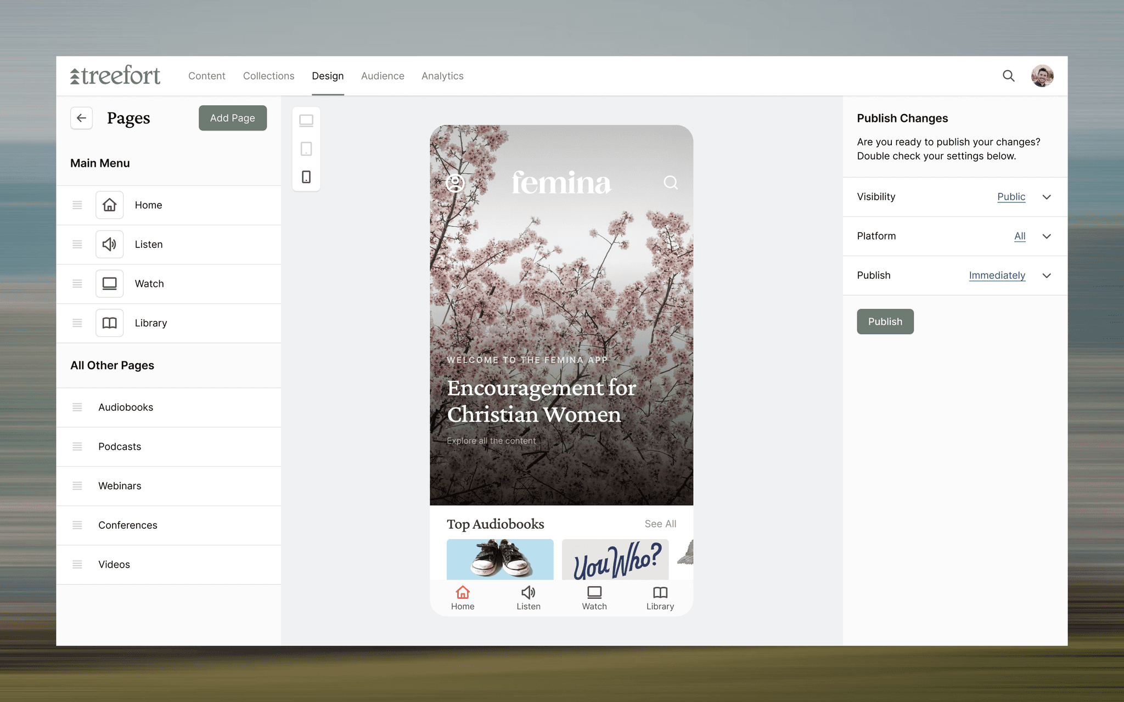Click the Immediately publish link
This screenshot has width=1124, height=702.
997,276
